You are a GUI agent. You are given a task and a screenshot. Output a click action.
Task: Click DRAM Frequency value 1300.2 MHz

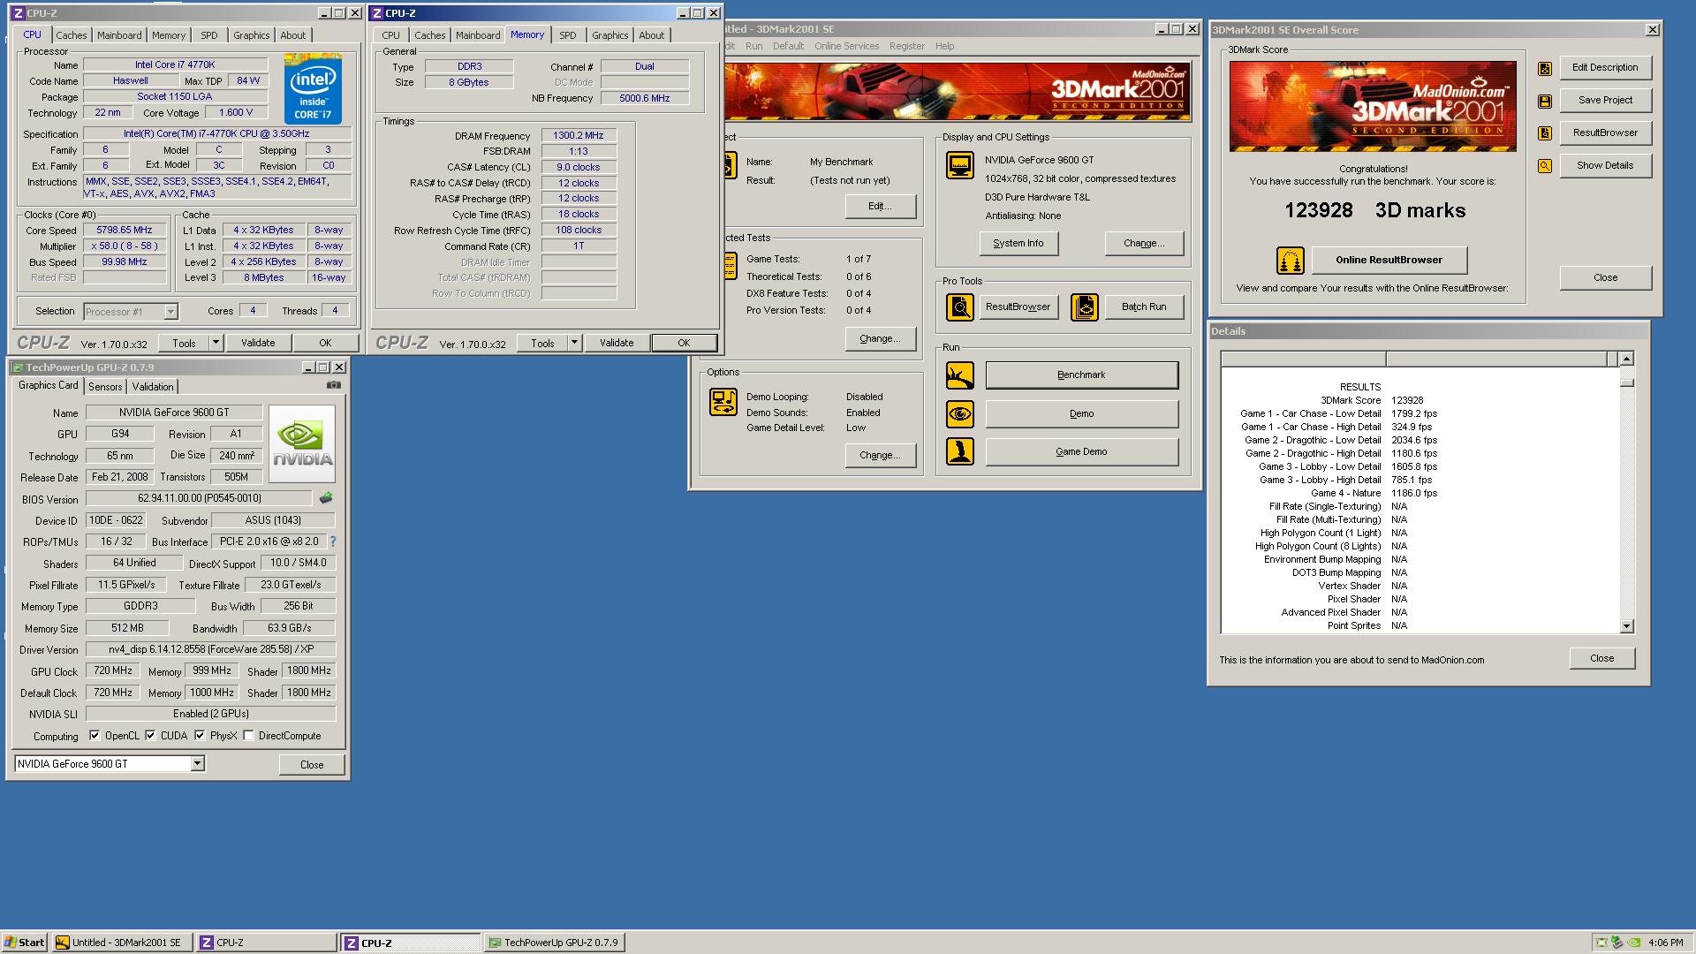[x=579, y=135]
